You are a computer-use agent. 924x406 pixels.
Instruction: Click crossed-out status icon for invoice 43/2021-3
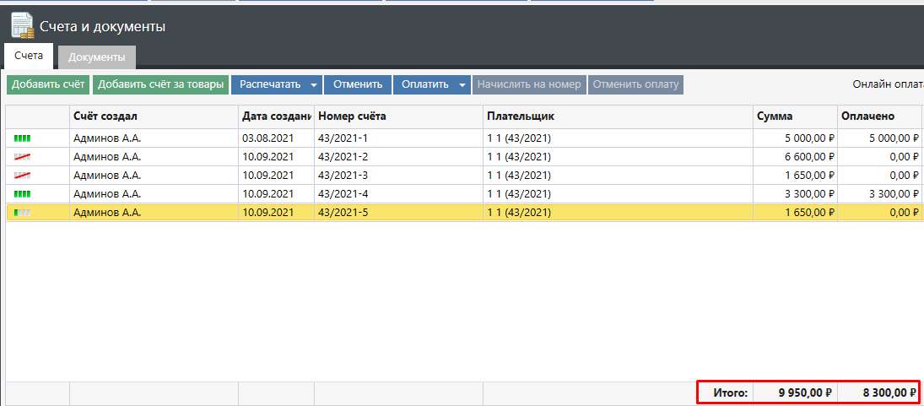23,176
